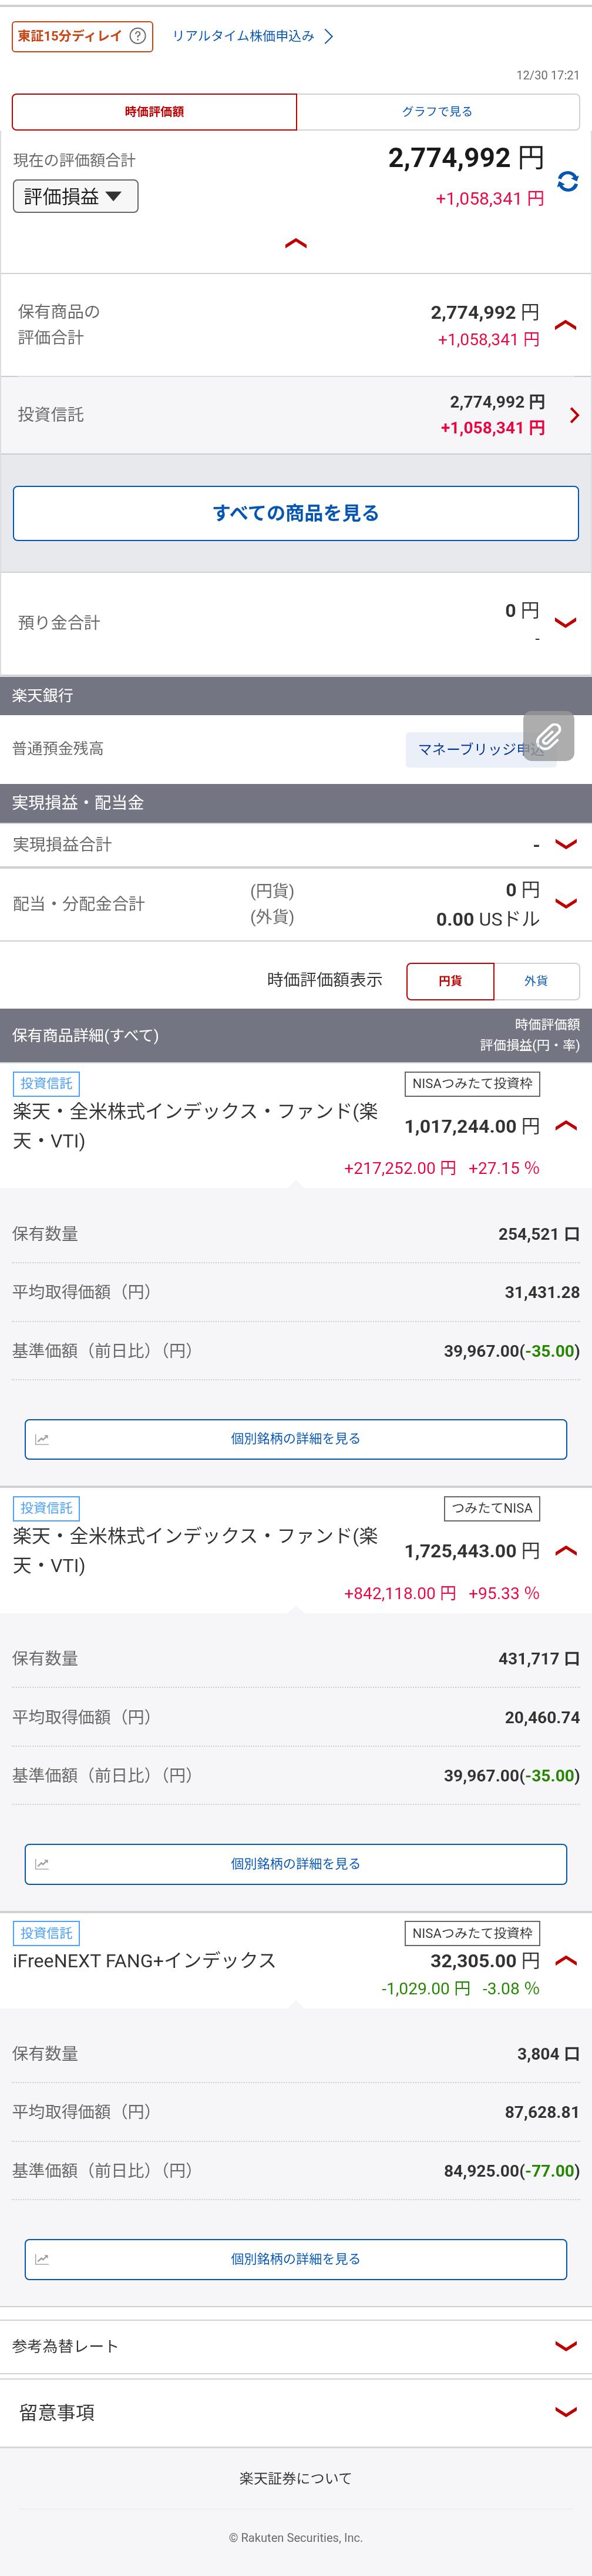Click the help question mark icon
This screenshot has height=2576, width=592.
coord(138,36)
